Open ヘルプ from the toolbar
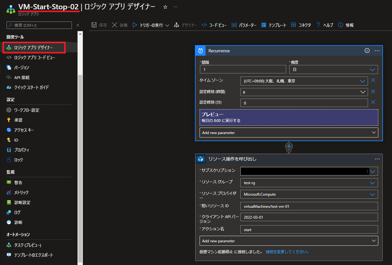Viewport: 392px width, 265px height. [x=324, y=25]
